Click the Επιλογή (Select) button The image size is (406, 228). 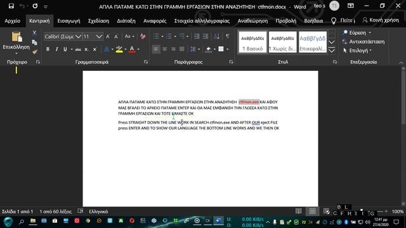coord(357,51)
